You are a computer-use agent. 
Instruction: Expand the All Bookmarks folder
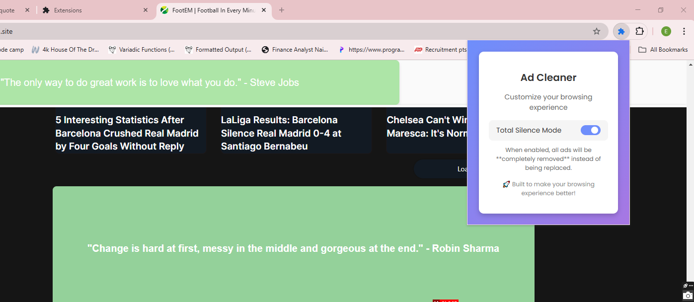663,50
